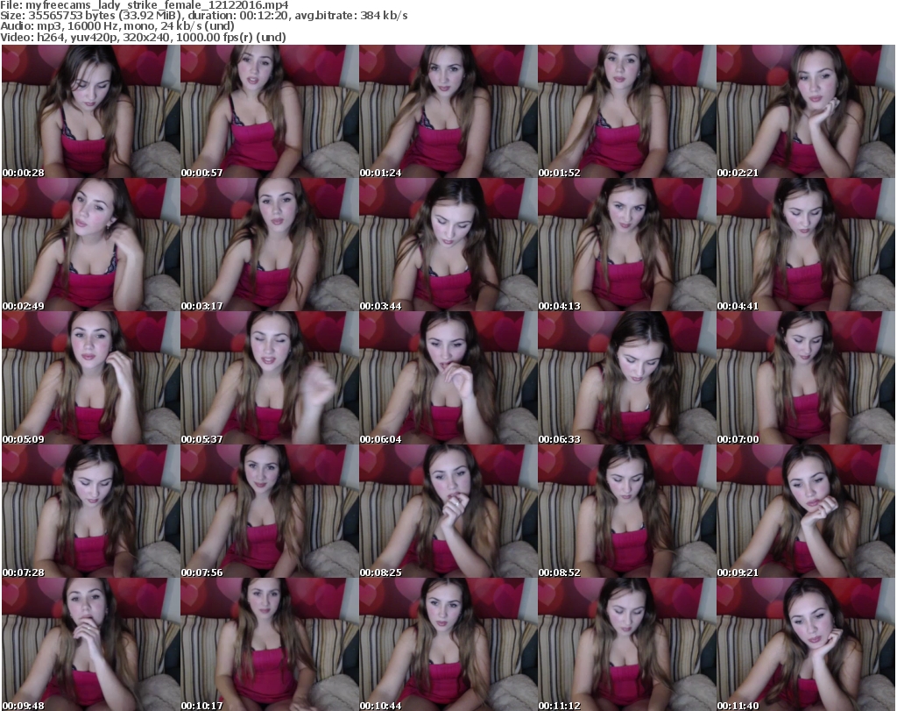Select the thumbnail timestamped 00:00:28
Image resolution: width=897 pixels, height=711 pixels.
91,111
